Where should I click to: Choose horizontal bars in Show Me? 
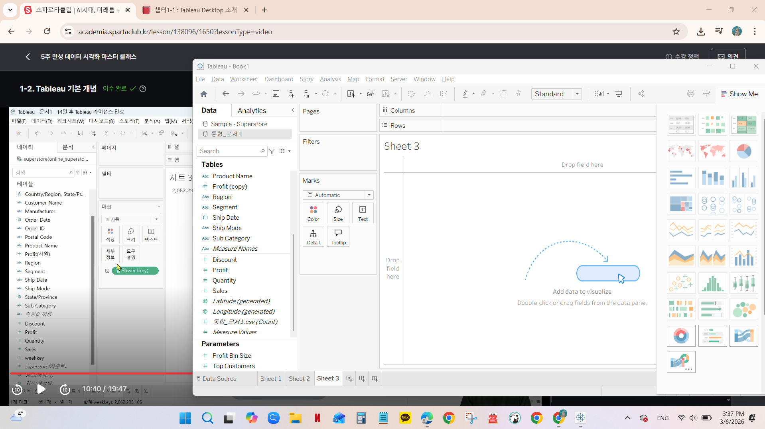click(681, 177)
